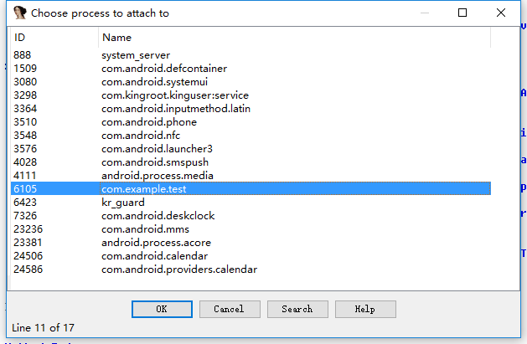Select the kr_guard process row

[x=123, y=203]
